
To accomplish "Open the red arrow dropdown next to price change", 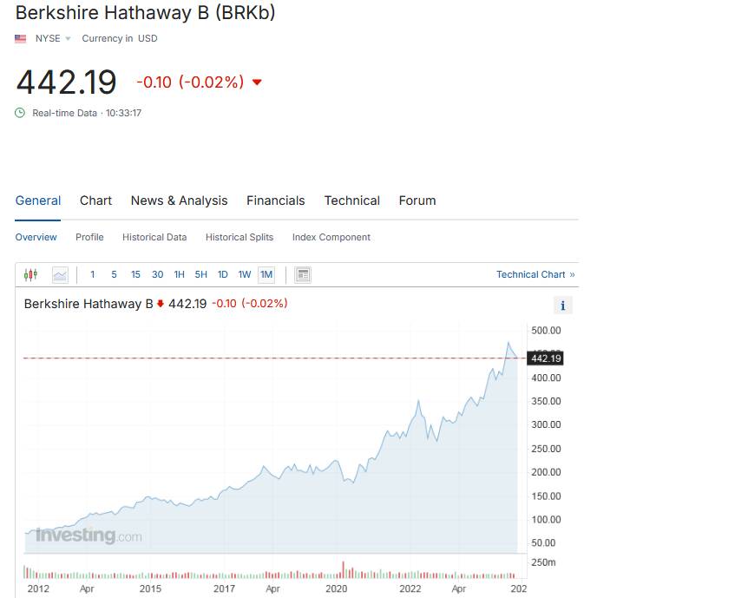I will click(x=256, y=82).
